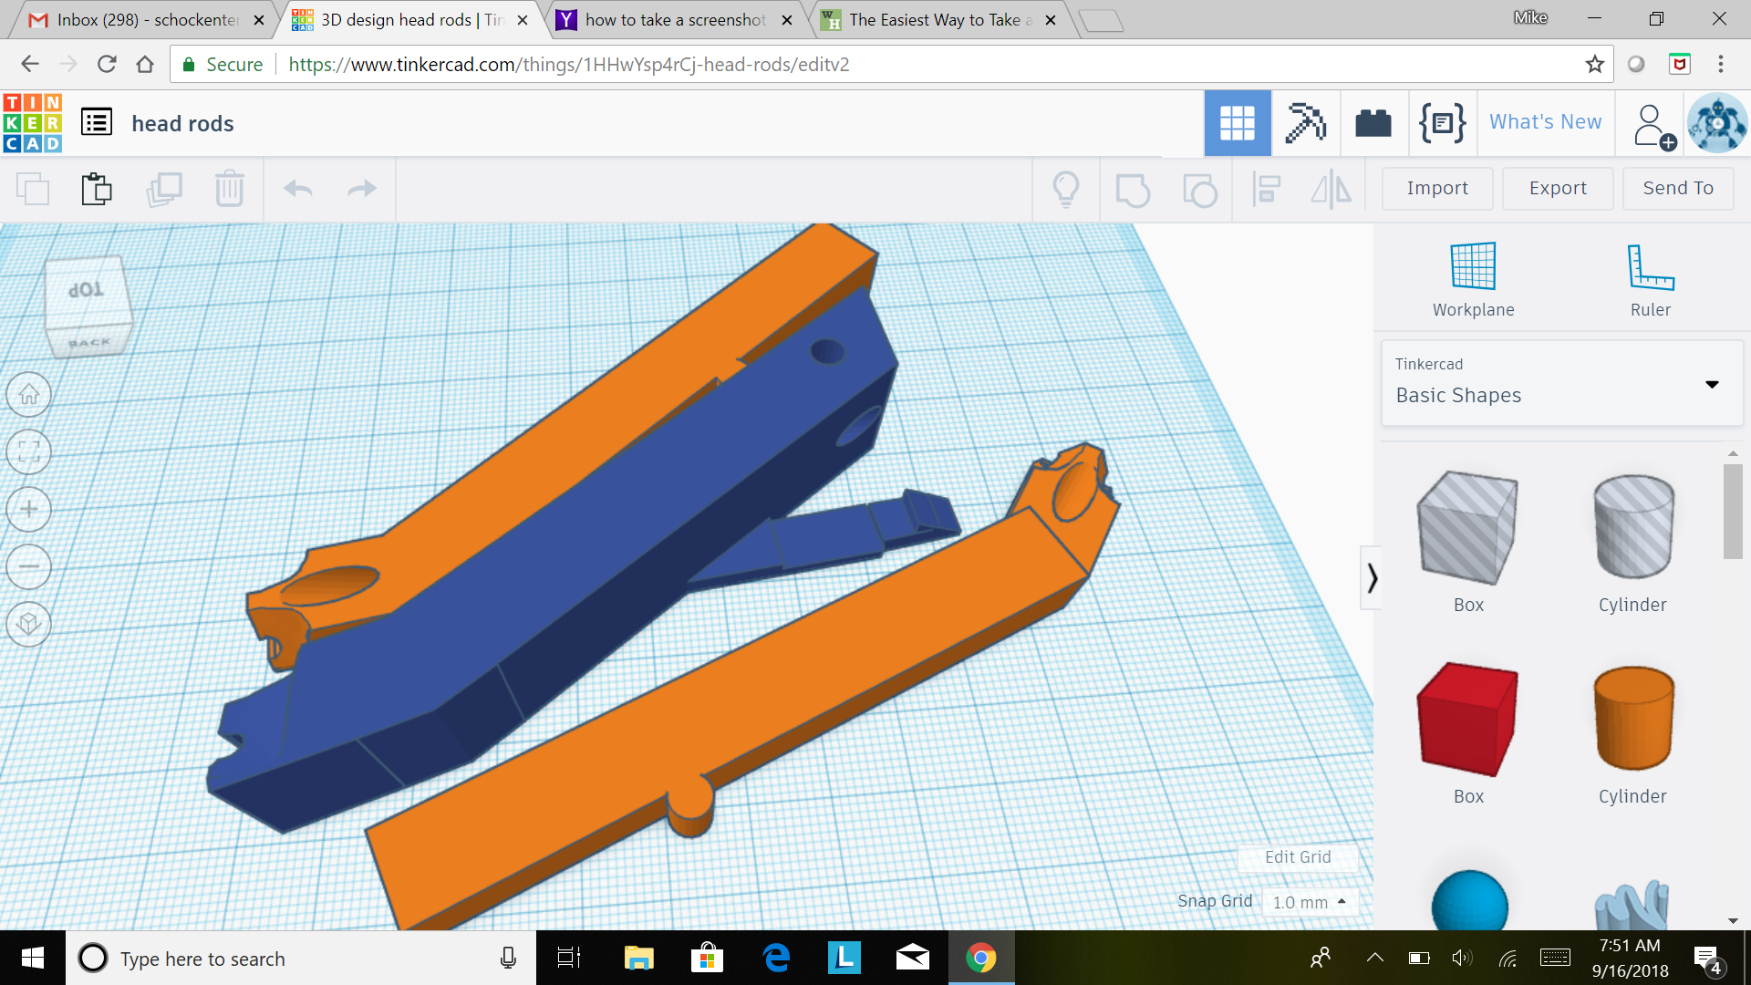Click the Send To button
This screenshot has height=985, width=1751.
(x=1678, y=188)
